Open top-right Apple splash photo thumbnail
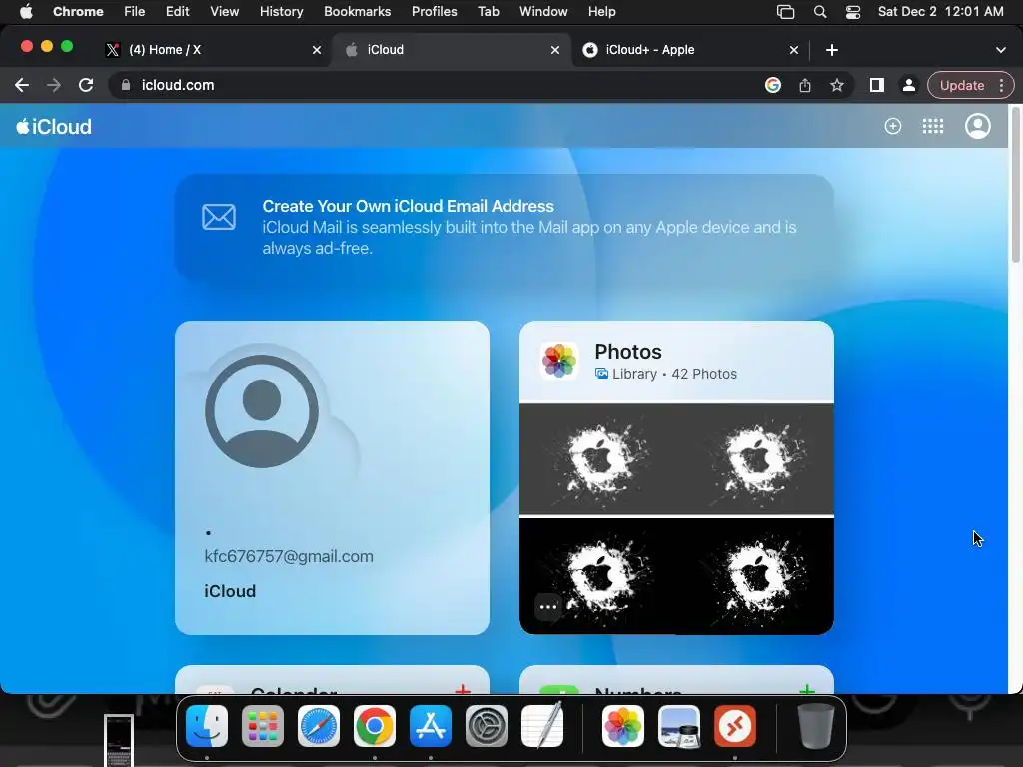Viewport: 1023px width, 767px height. coord(755,459)
